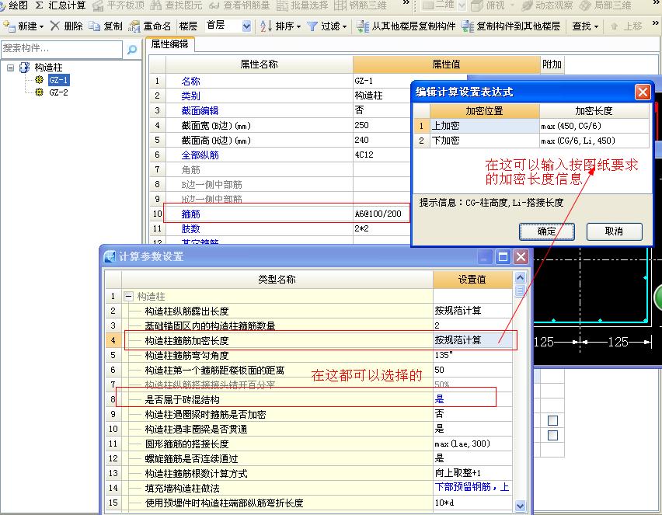The height and width of the screenshot is (515, 662).
Task: Select GZ-2 in component tree
Action: (x=58, y=92)
